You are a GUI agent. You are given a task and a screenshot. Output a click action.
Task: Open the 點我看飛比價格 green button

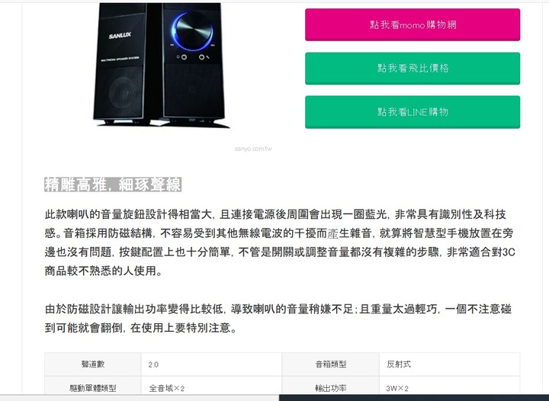[413, 69]
